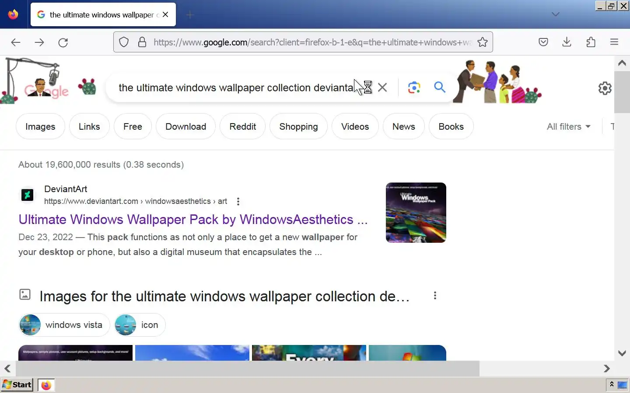
Task: Select the windows vista image chip
Action: click(64, 325)
